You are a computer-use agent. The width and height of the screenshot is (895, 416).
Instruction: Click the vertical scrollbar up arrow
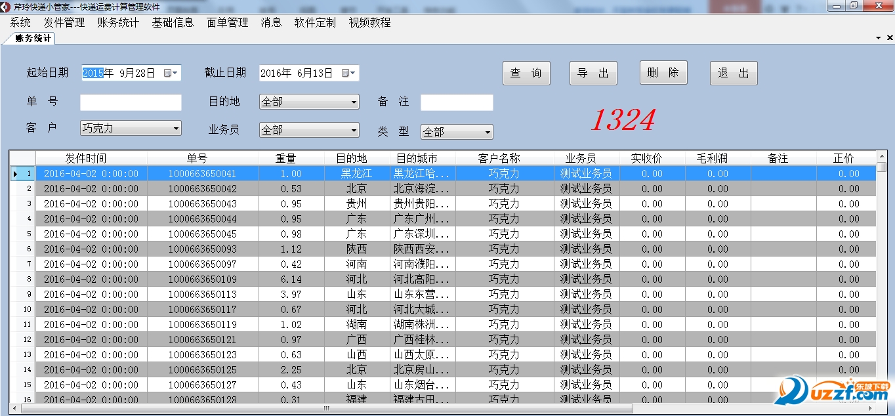(x=882, y=156)
